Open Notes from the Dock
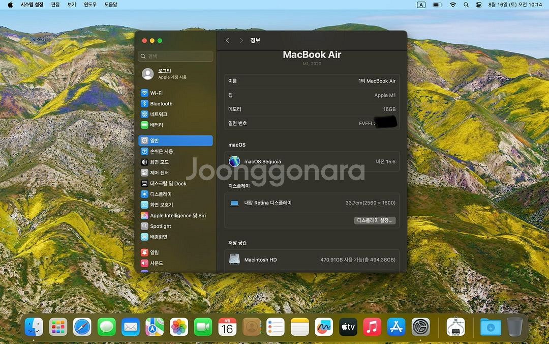The image size is (549, 344). click(x=300, y=327)
